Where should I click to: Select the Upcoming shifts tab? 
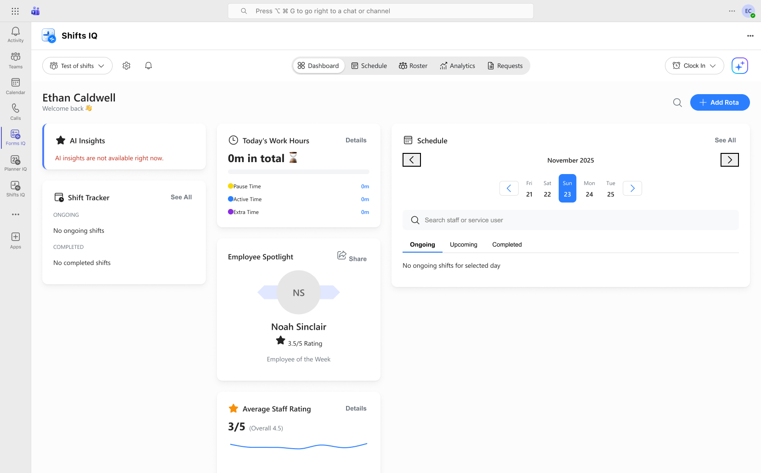tap(464, 244)
